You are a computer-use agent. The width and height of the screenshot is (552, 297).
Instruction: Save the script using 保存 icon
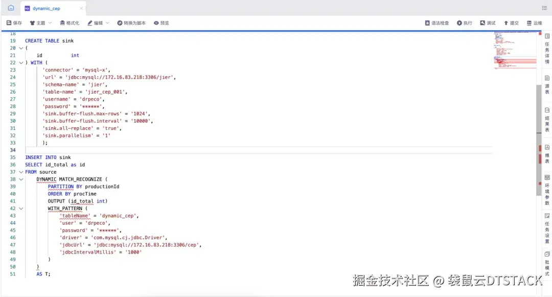[x=14, y=22]
